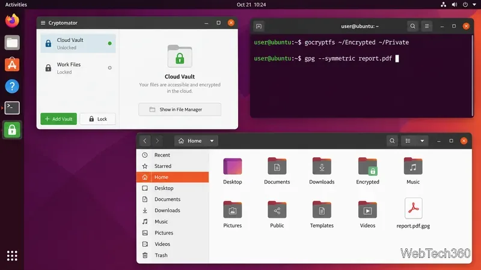Select Videos folder icon in grid
The image size is (481, 270).
coord(367,209)
